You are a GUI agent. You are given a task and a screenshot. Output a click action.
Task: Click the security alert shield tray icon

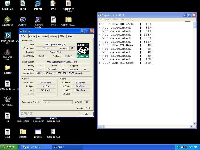[x=185, y=147]
